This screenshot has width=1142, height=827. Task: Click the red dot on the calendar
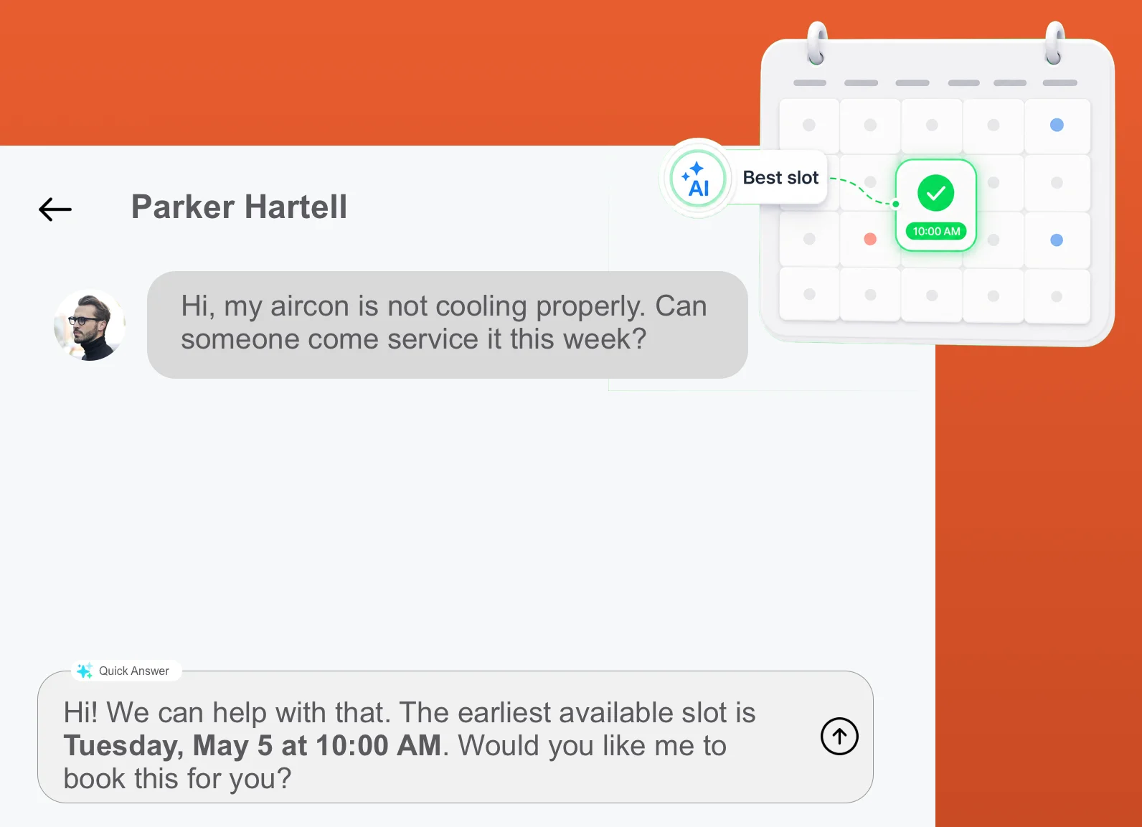click(x=870, y=239)
